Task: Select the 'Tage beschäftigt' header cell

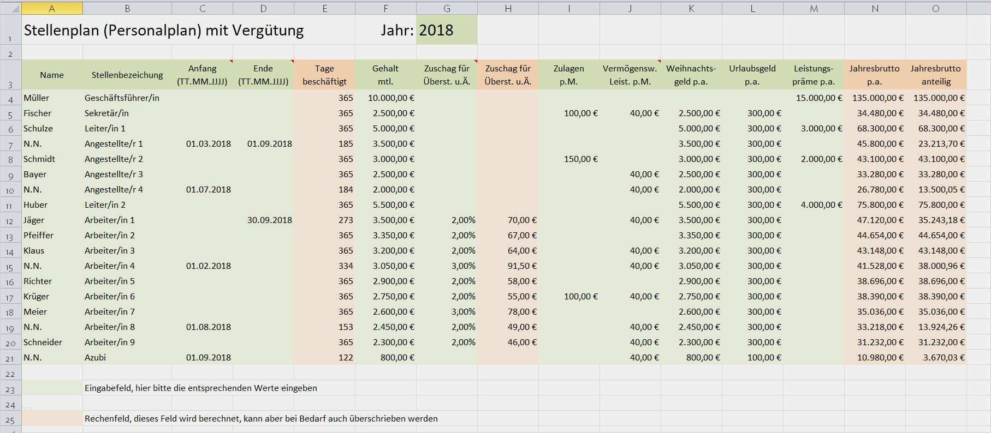Action: pos(324,75)
